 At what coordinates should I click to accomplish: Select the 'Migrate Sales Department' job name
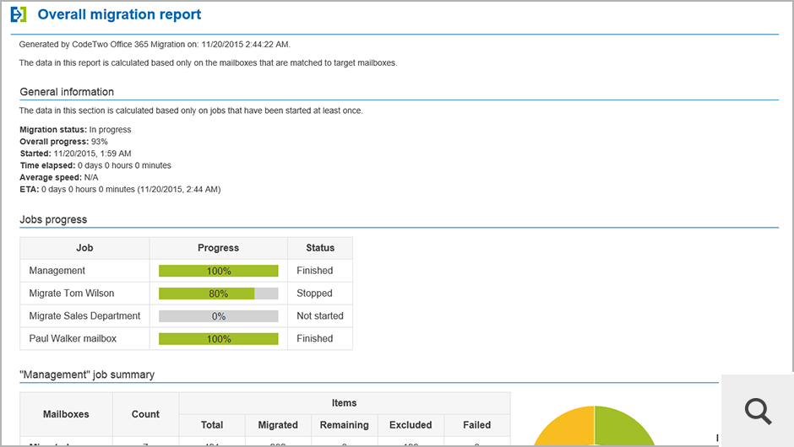point(84,316)
